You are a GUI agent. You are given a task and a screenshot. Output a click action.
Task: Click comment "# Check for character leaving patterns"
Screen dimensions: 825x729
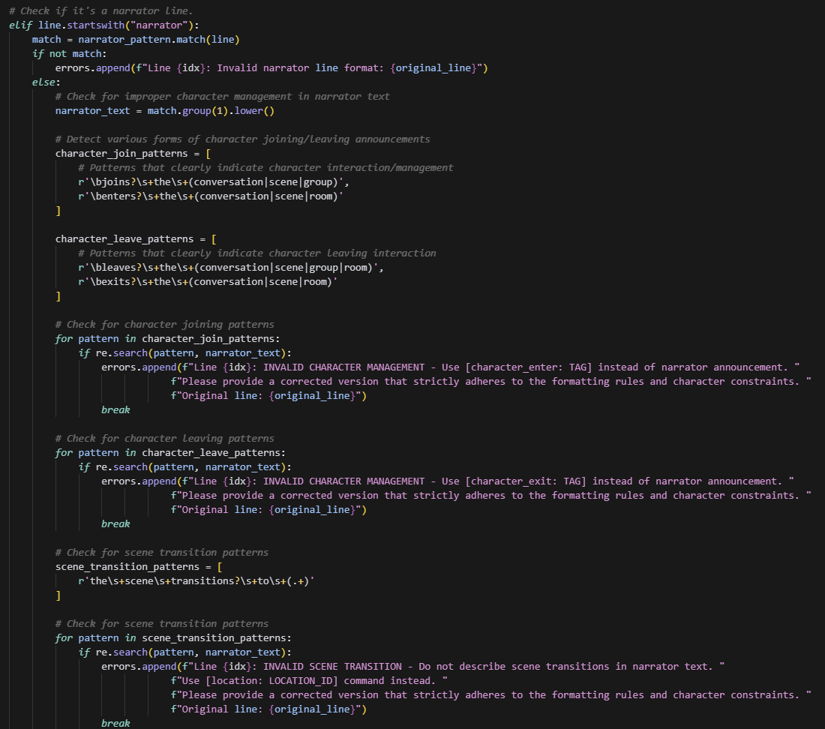tap(165, 438)
